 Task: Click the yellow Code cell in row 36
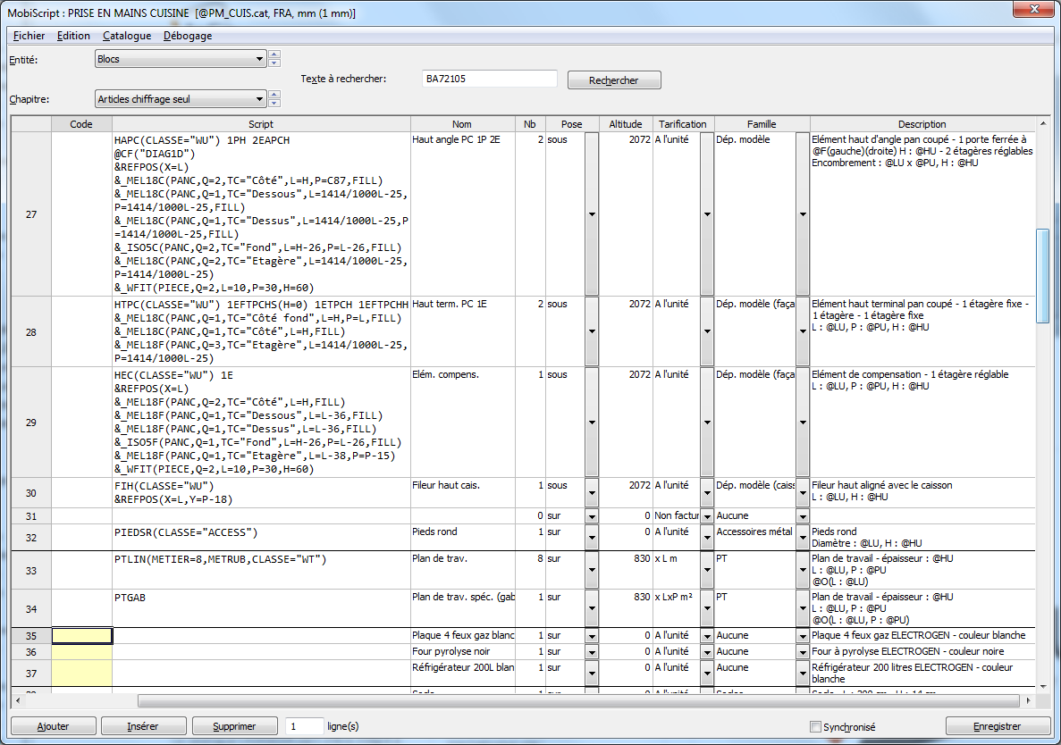(82, 652)
